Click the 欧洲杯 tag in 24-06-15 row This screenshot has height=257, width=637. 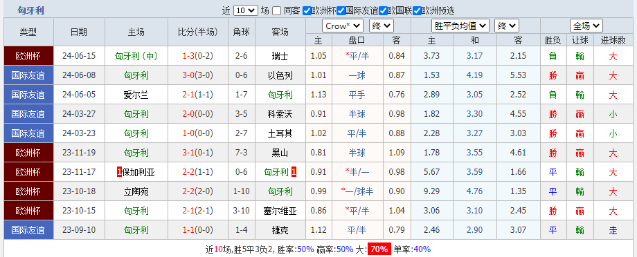coord(28,56)
